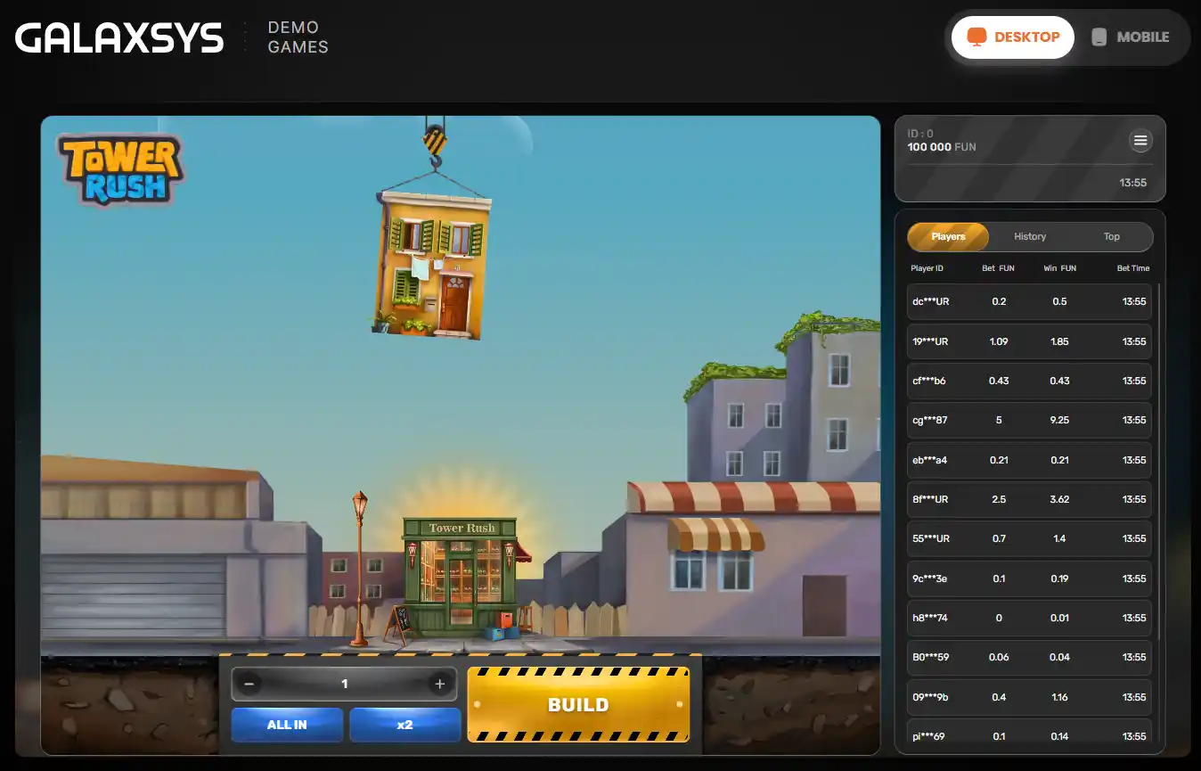Select player row B0***59

(1029, 657)
